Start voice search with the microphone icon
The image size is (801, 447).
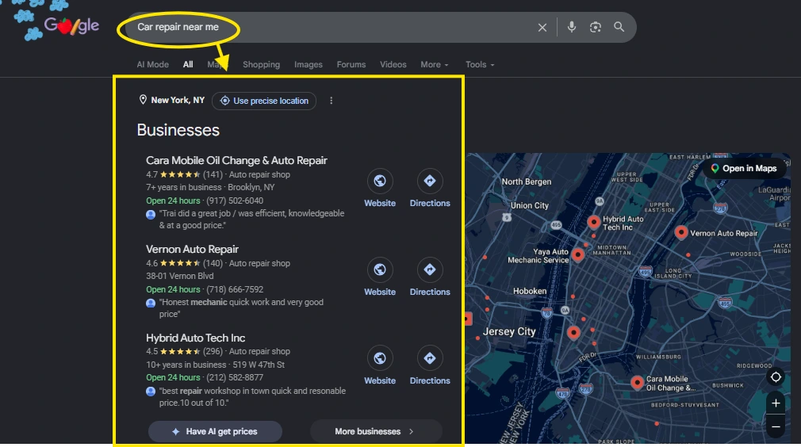(x=571, y=27)
